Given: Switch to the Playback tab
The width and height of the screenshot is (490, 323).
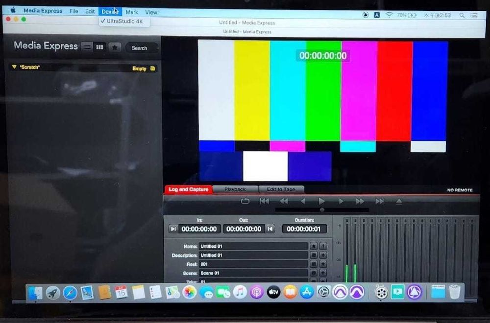Looking at the screenshot, I should [235, 189].
